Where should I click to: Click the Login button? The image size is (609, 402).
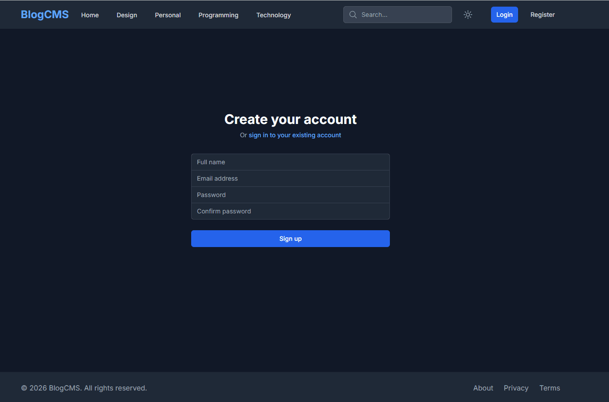click(504, 15)
